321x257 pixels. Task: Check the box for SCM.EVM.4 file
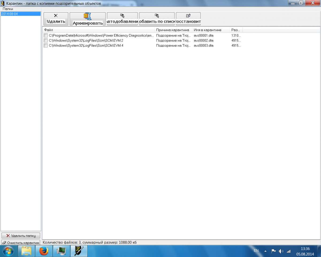click(x=46, y=46)
